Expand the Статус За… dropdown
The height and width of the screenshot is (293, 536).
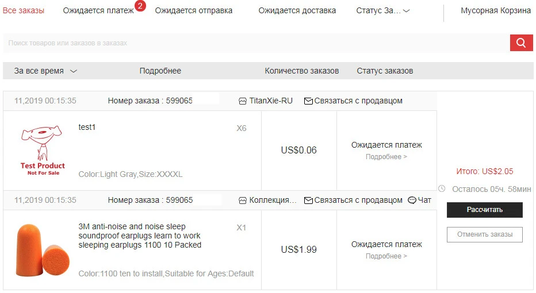(383, 10)
